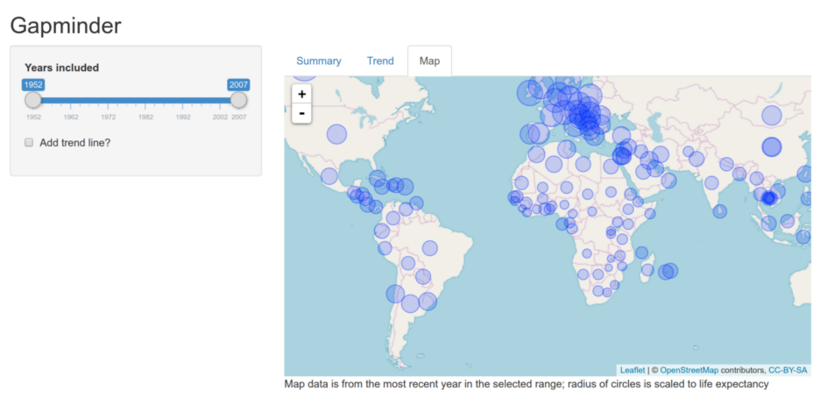Open the OpenStreetMap link
820x398 pixels.
(x=688, y=370)
